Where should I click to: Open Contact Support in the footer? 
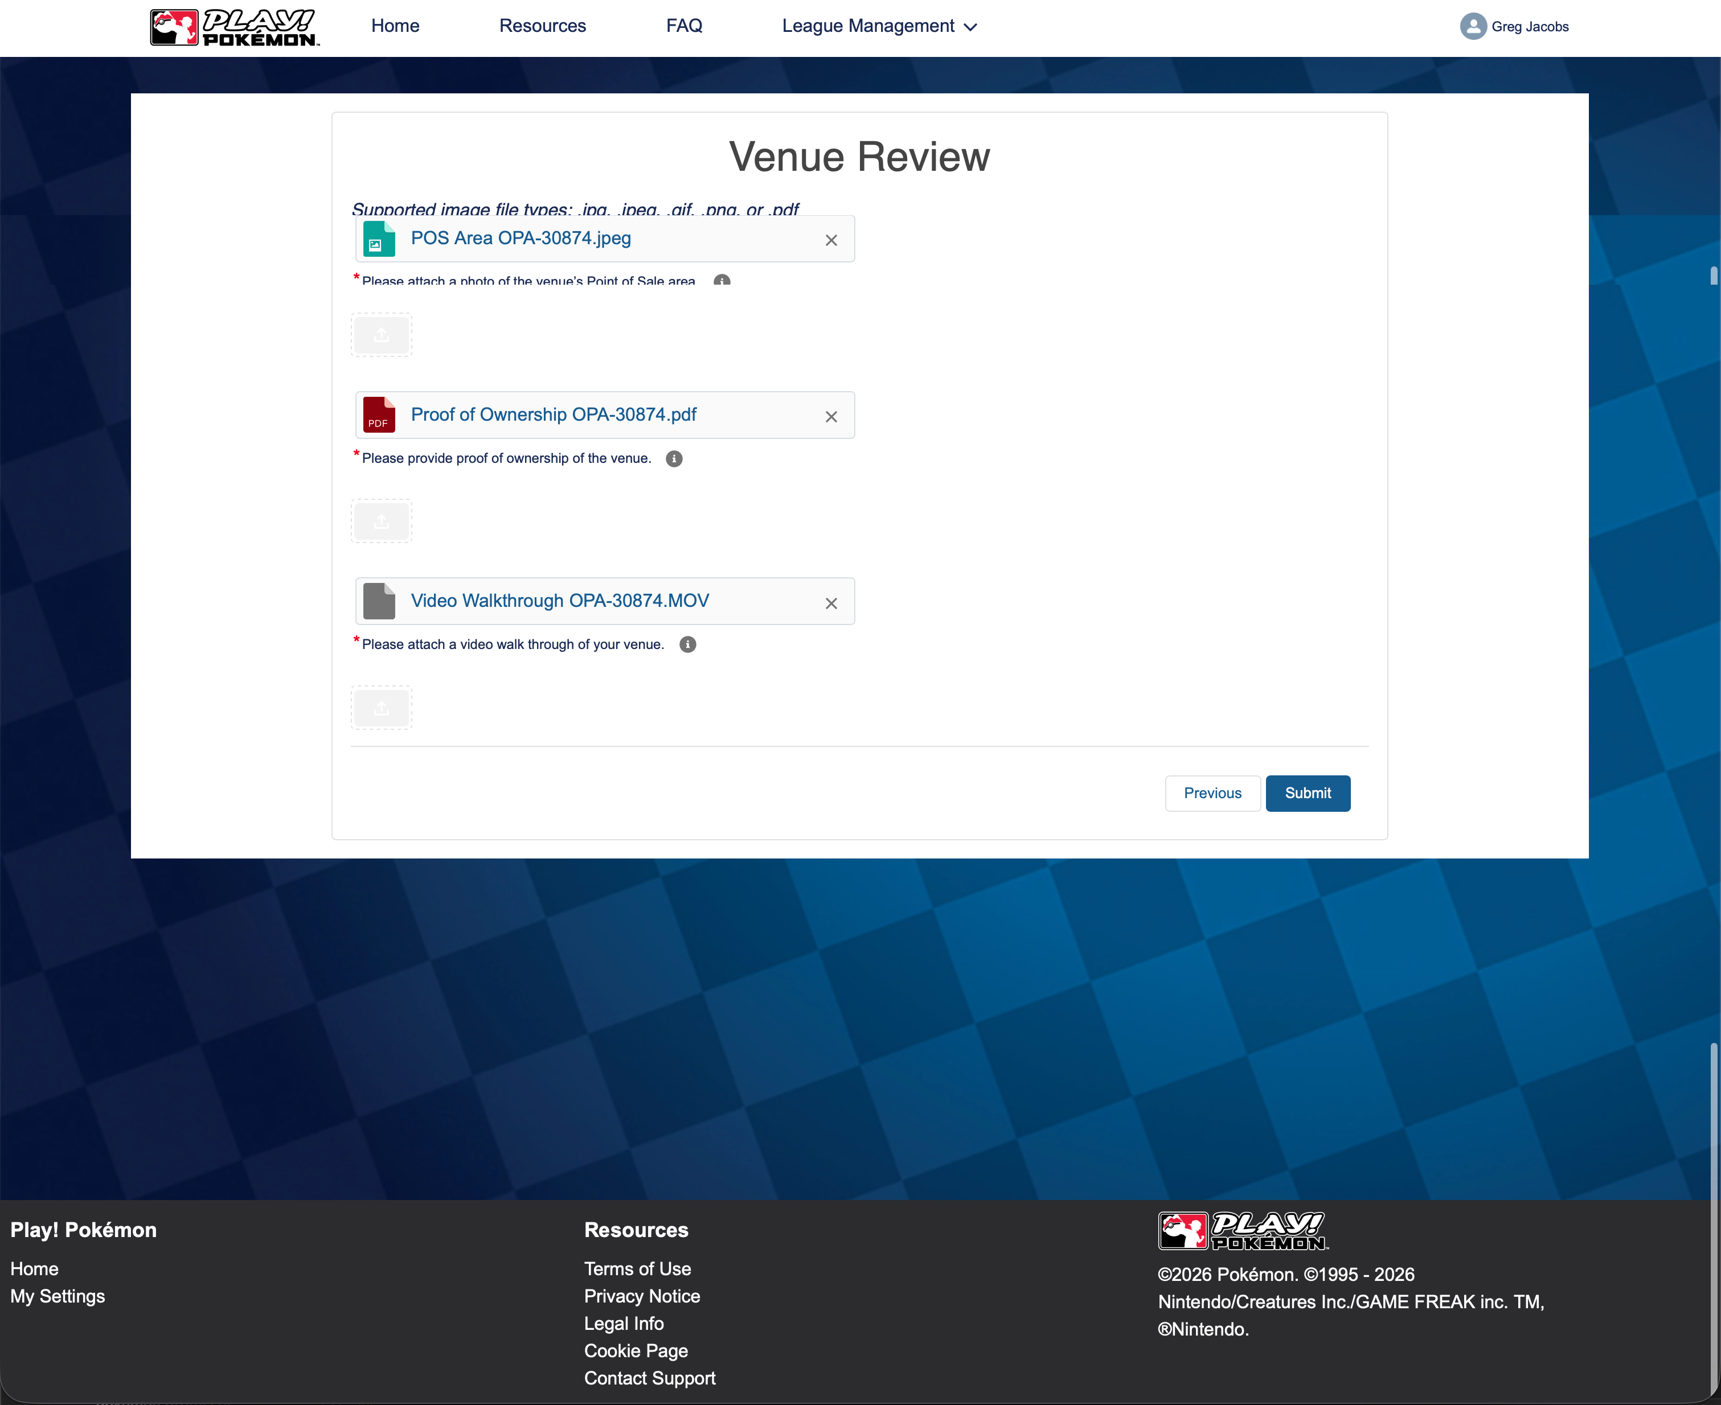point(649,1378)
